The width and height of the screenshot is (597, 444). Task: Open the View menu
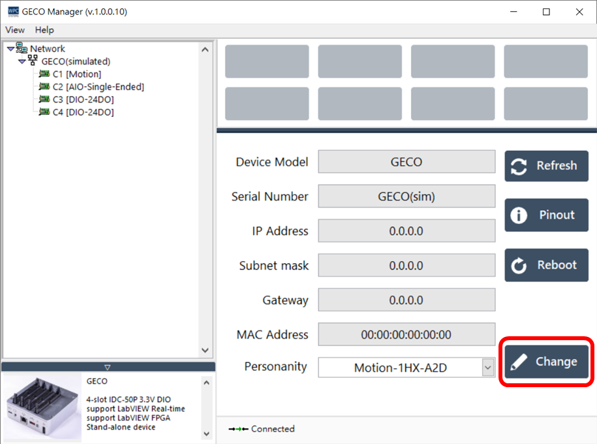[15, 30]
